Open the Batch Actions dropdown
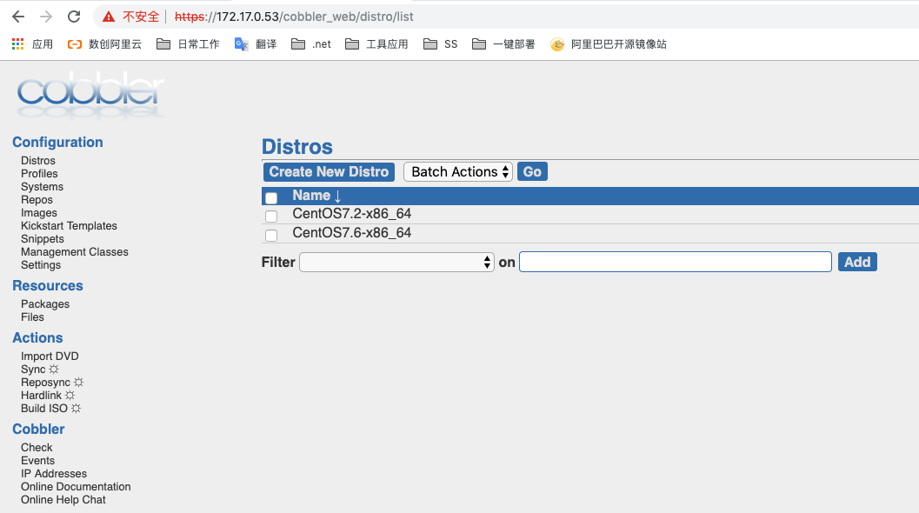 click(x=458, y=172)
